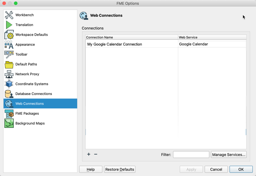Click the grayed Apply button
Screen dimensions: 256x176
[x=191, y=169]
